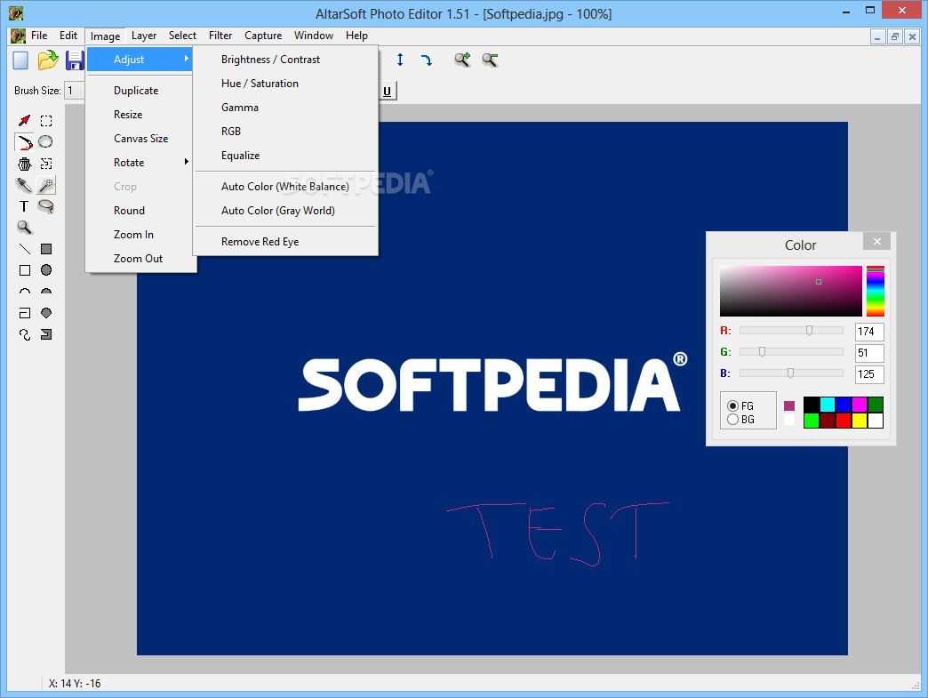Viewport: 928px width, 698px height.
Task: Pick the cyan palette swatch
Action: (828, 405)
